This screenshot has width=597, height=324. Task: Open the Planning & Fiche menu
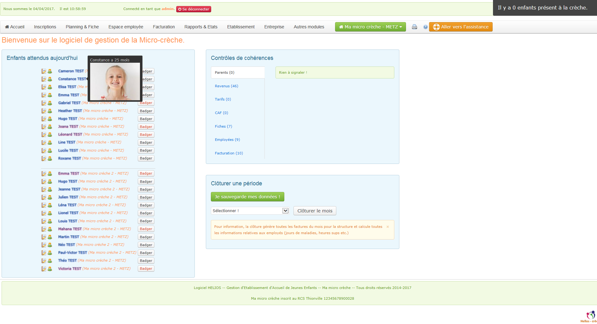point(82,27)
